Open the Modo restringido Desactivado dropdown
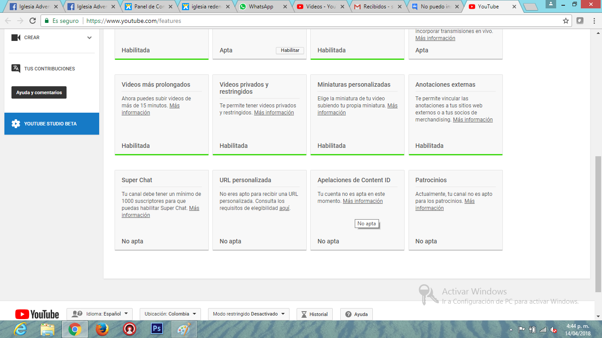 [x=249, y=314]
